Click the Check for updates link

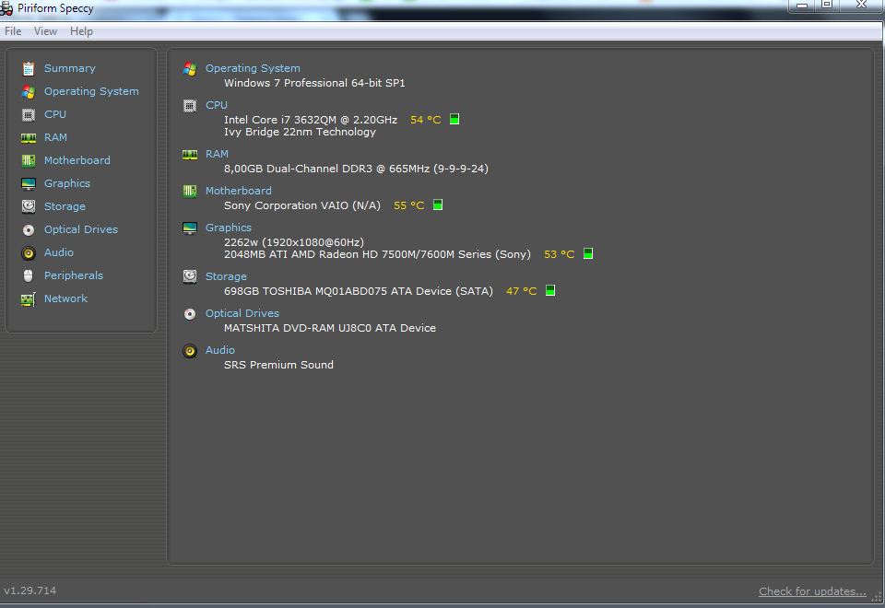812,591
